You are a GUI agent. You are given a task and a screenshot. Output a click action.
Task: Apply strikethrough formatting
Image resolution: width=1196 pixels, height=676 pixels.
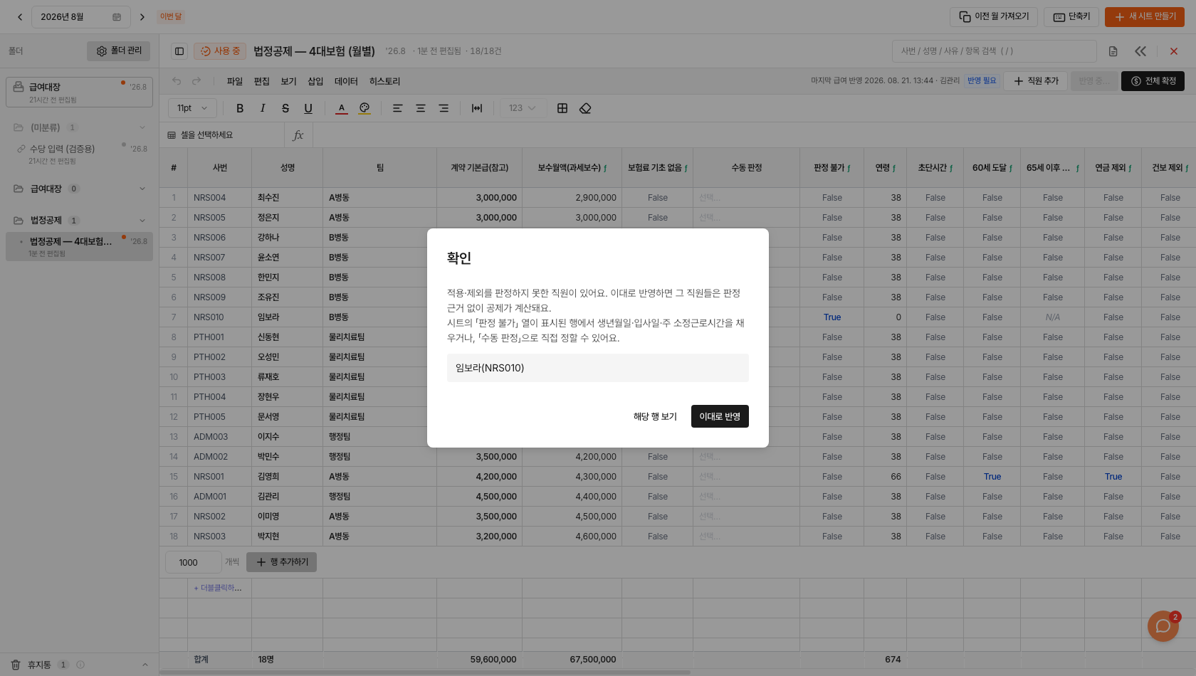[x=285, y=108]
